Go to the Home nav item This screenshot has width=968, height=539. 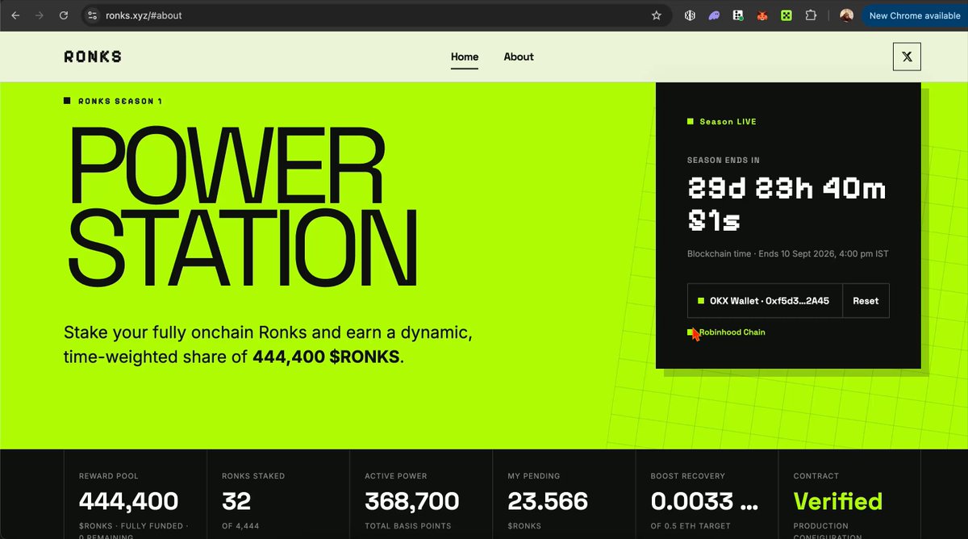465,56
